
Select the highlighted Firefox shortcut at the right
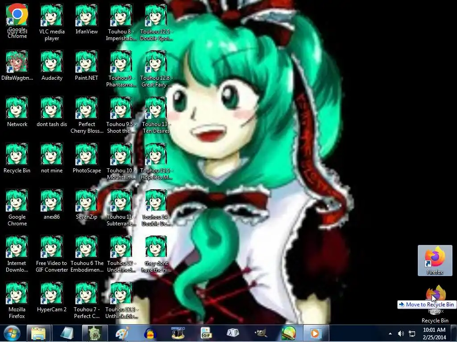pyautogui.click(x=435, y=261)
